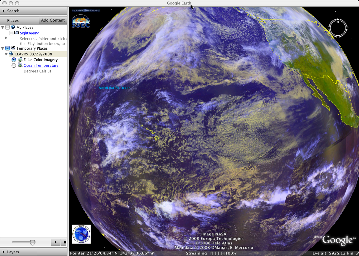The image size is (359, 256).
Task: Click the Image NASA attribution text
Action: [x=214, y=234]
